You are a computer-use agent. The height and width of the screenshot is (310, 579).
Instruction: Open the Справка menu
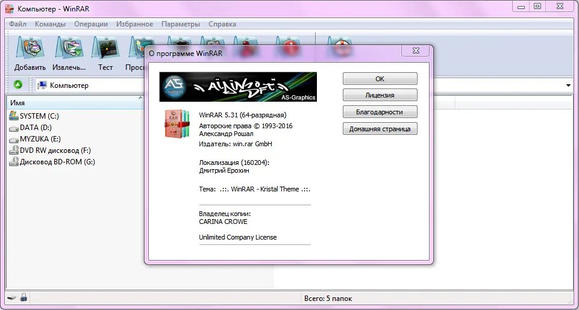pyautogui.click(x=222, y=24)
